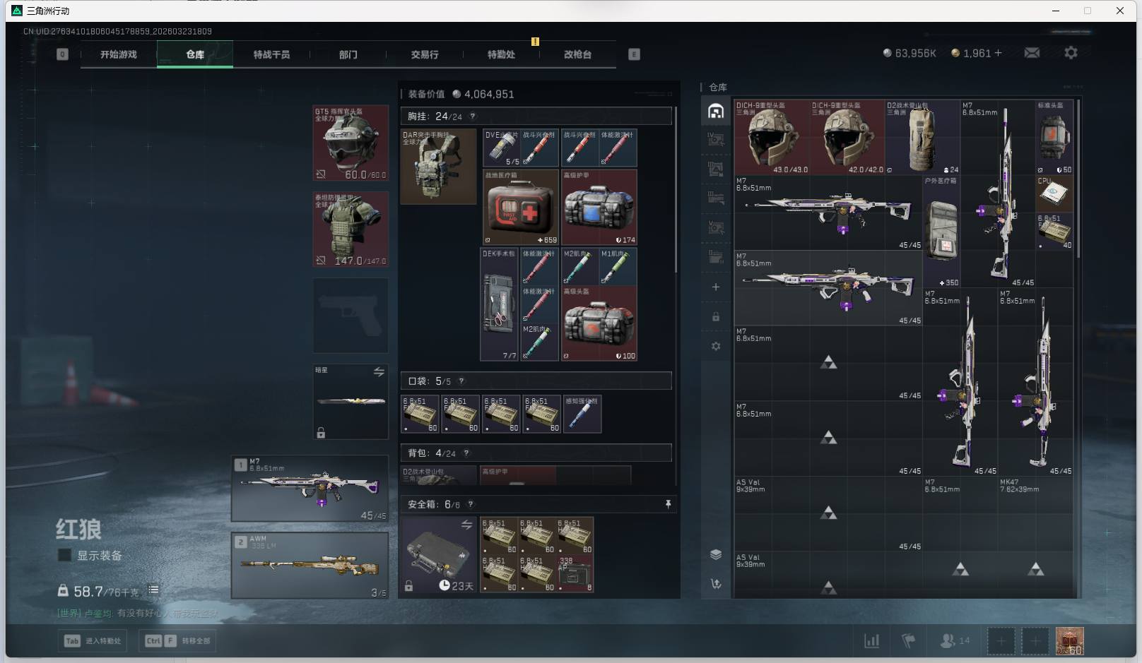Screen dimensions: 1142x663
Task: Click the warehouse grid vertical scrollbar
Action: coord(1078,179)
